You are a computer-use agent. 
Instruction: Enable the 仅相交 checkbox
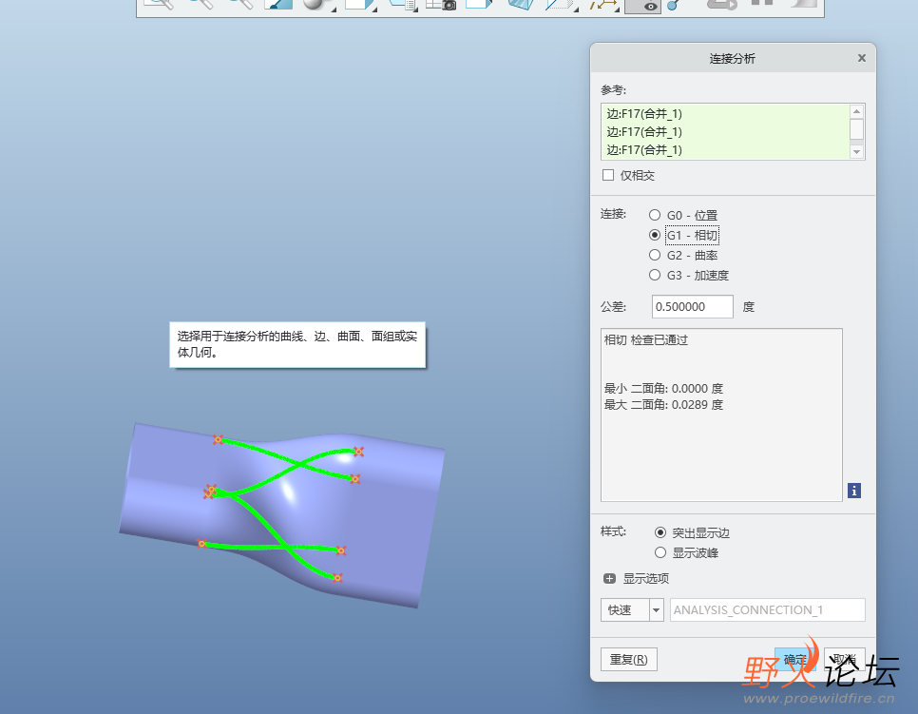tap(608, 175)
